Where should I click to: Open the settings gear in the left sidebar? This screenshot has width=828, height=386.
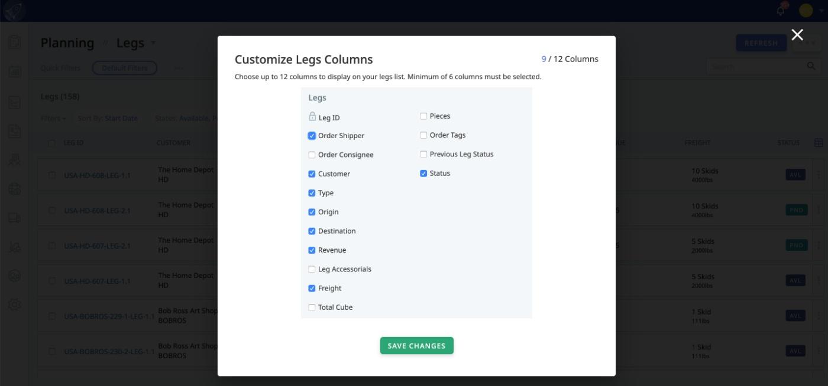click(14, 305)
